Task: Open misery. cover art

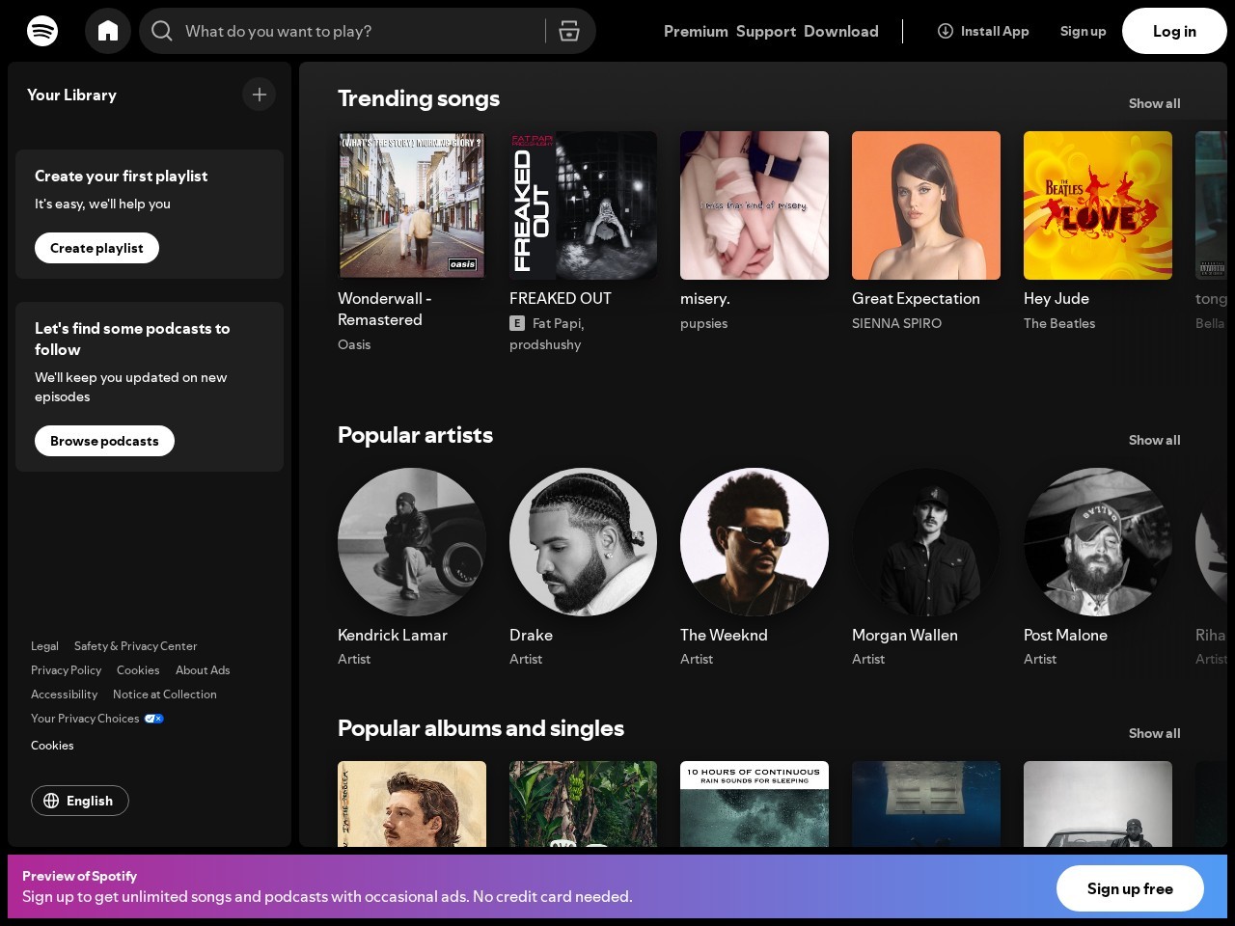Action: click(x=755, y=205)
